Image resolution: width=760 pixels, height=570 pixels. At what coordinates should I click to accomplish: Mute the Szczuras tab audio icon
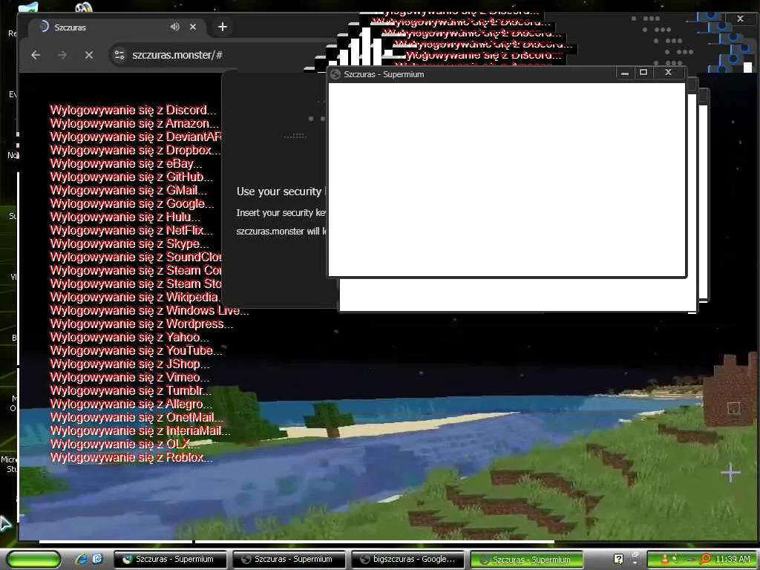pos(175,27)
